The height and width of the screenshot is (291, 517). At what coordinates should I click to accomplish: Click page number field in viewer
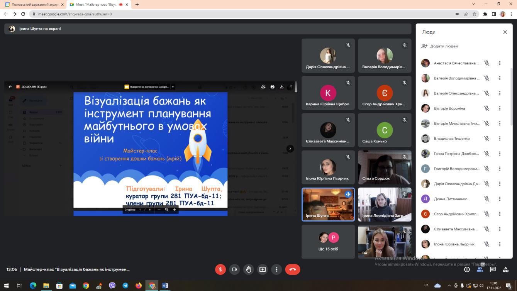pyautogui.click(x=140, y=210)
